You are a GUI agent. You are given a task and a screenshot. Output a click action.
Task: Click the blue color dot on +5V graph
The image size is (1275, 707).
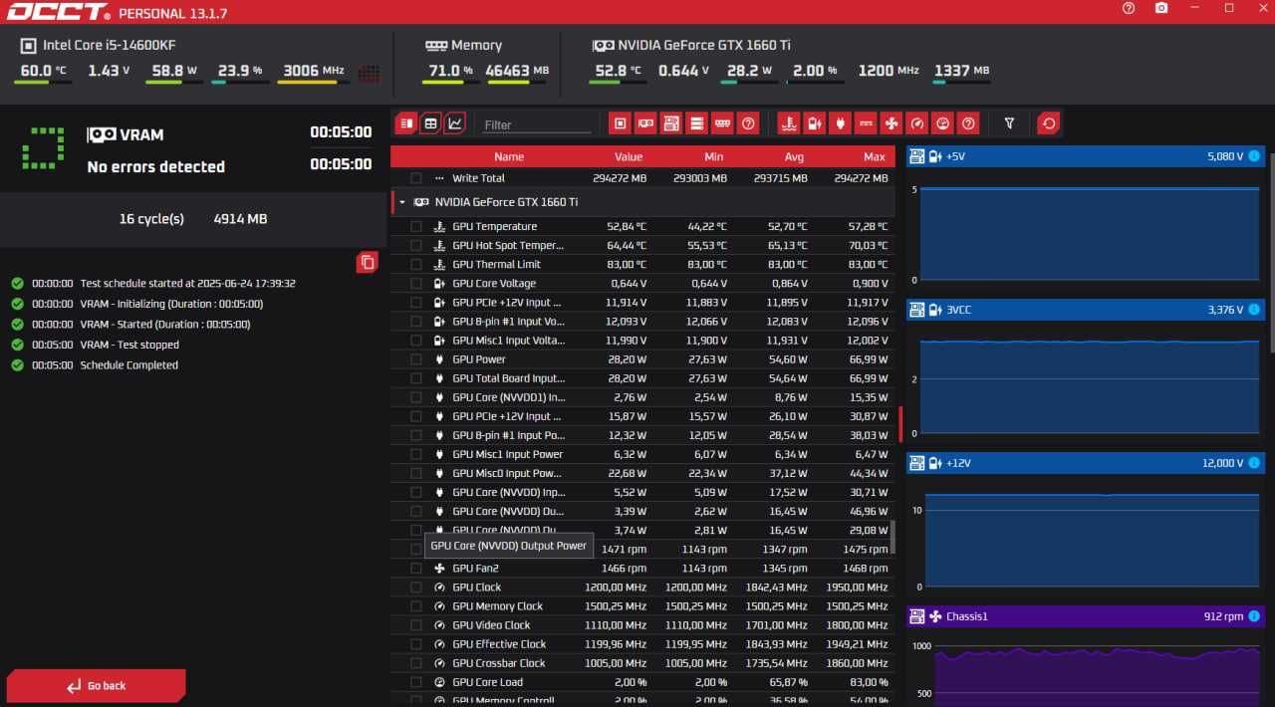pos(1253,156)
